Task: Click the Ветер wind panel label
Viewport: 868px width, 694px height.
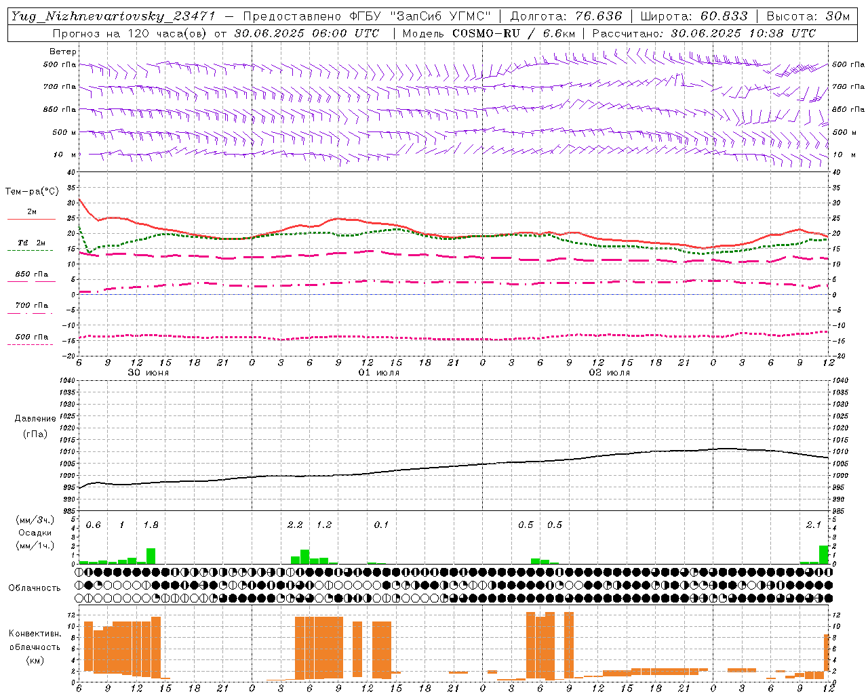Action: click(x=63, y=52)
